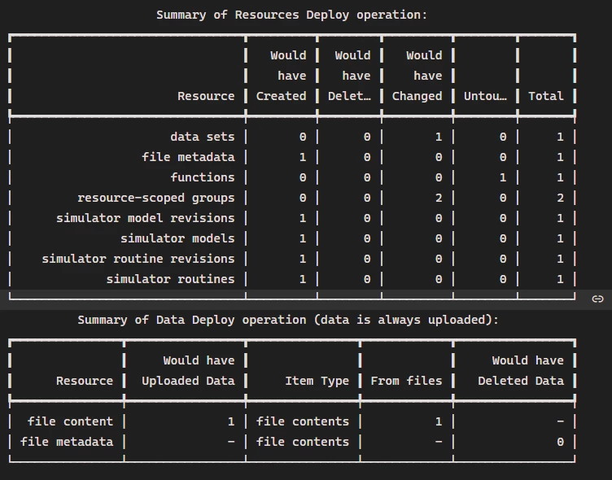Click the Would have Created column header
Viewport: 612px width, 480px height.
(x=282, y=76)
